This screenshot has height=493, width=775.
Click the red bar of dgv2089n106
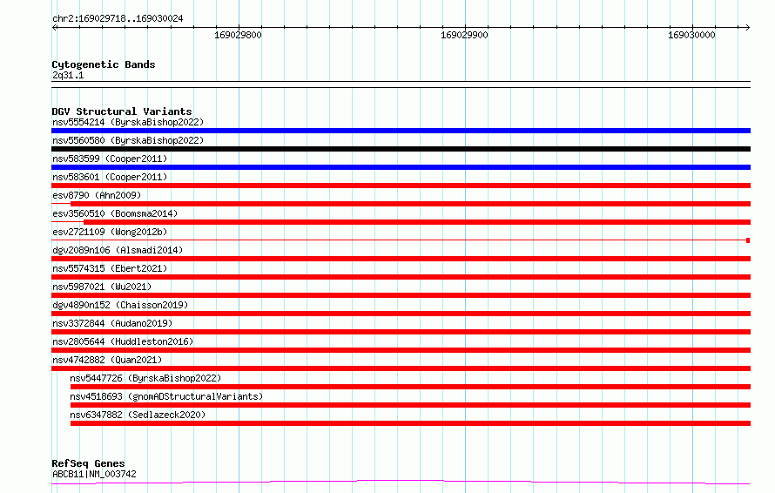(x=401, y=259)
